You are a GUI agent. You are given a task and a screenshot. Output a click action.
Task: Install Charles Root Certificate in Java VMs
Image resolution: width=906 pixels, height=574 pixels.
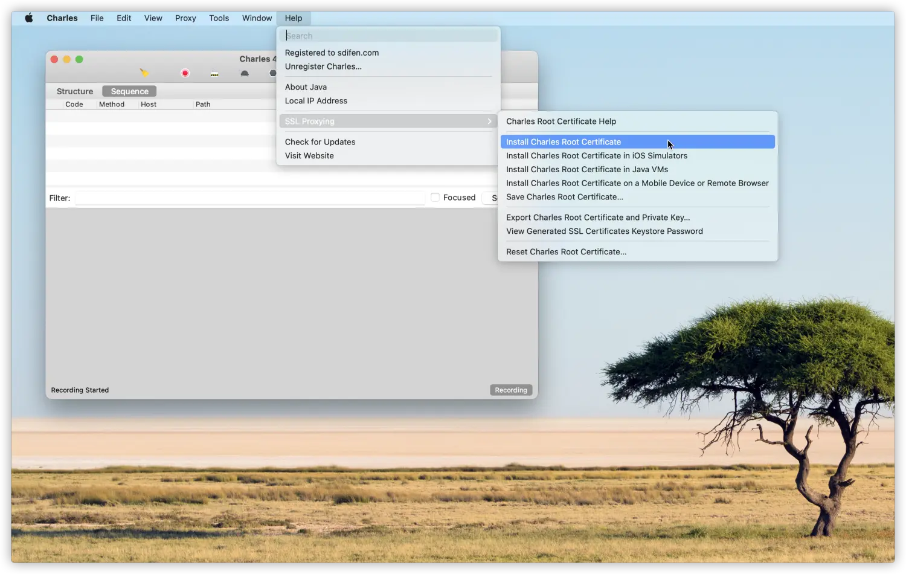coord(638,170)
